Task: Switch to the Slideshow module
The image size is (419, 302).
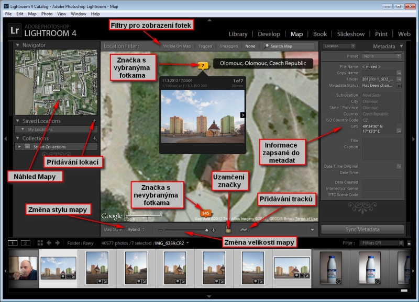Action: pos(350,34)
